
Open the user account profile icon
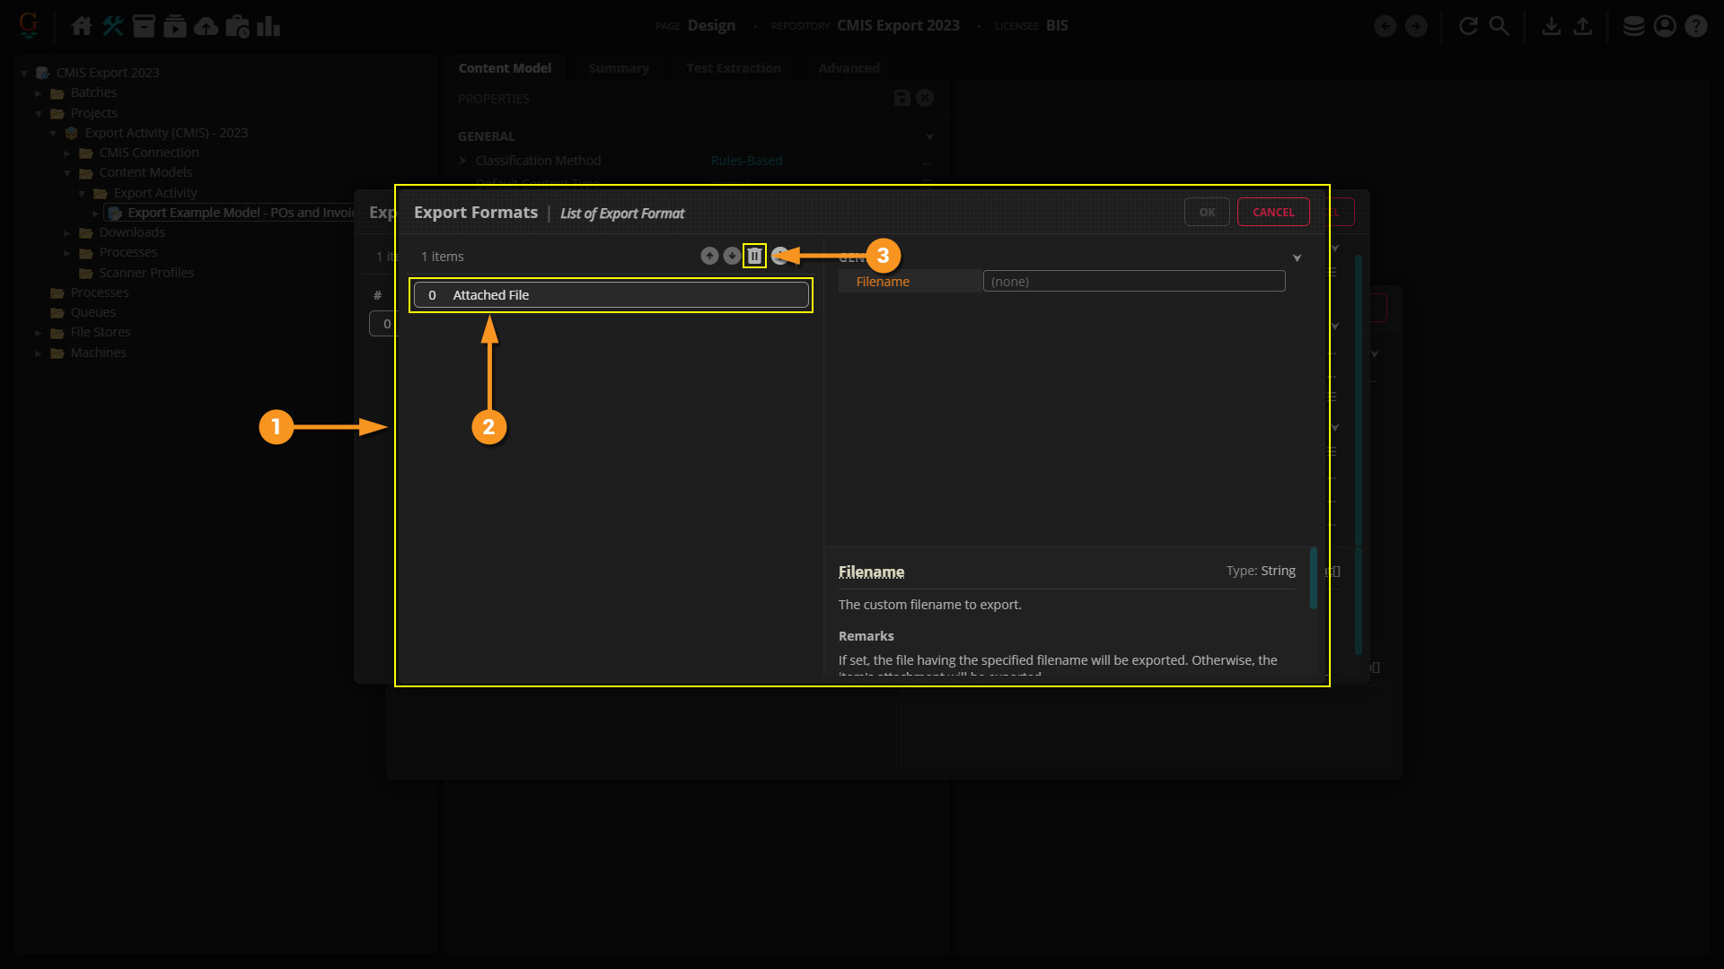pyautogui.click(x=1665, y=26)
